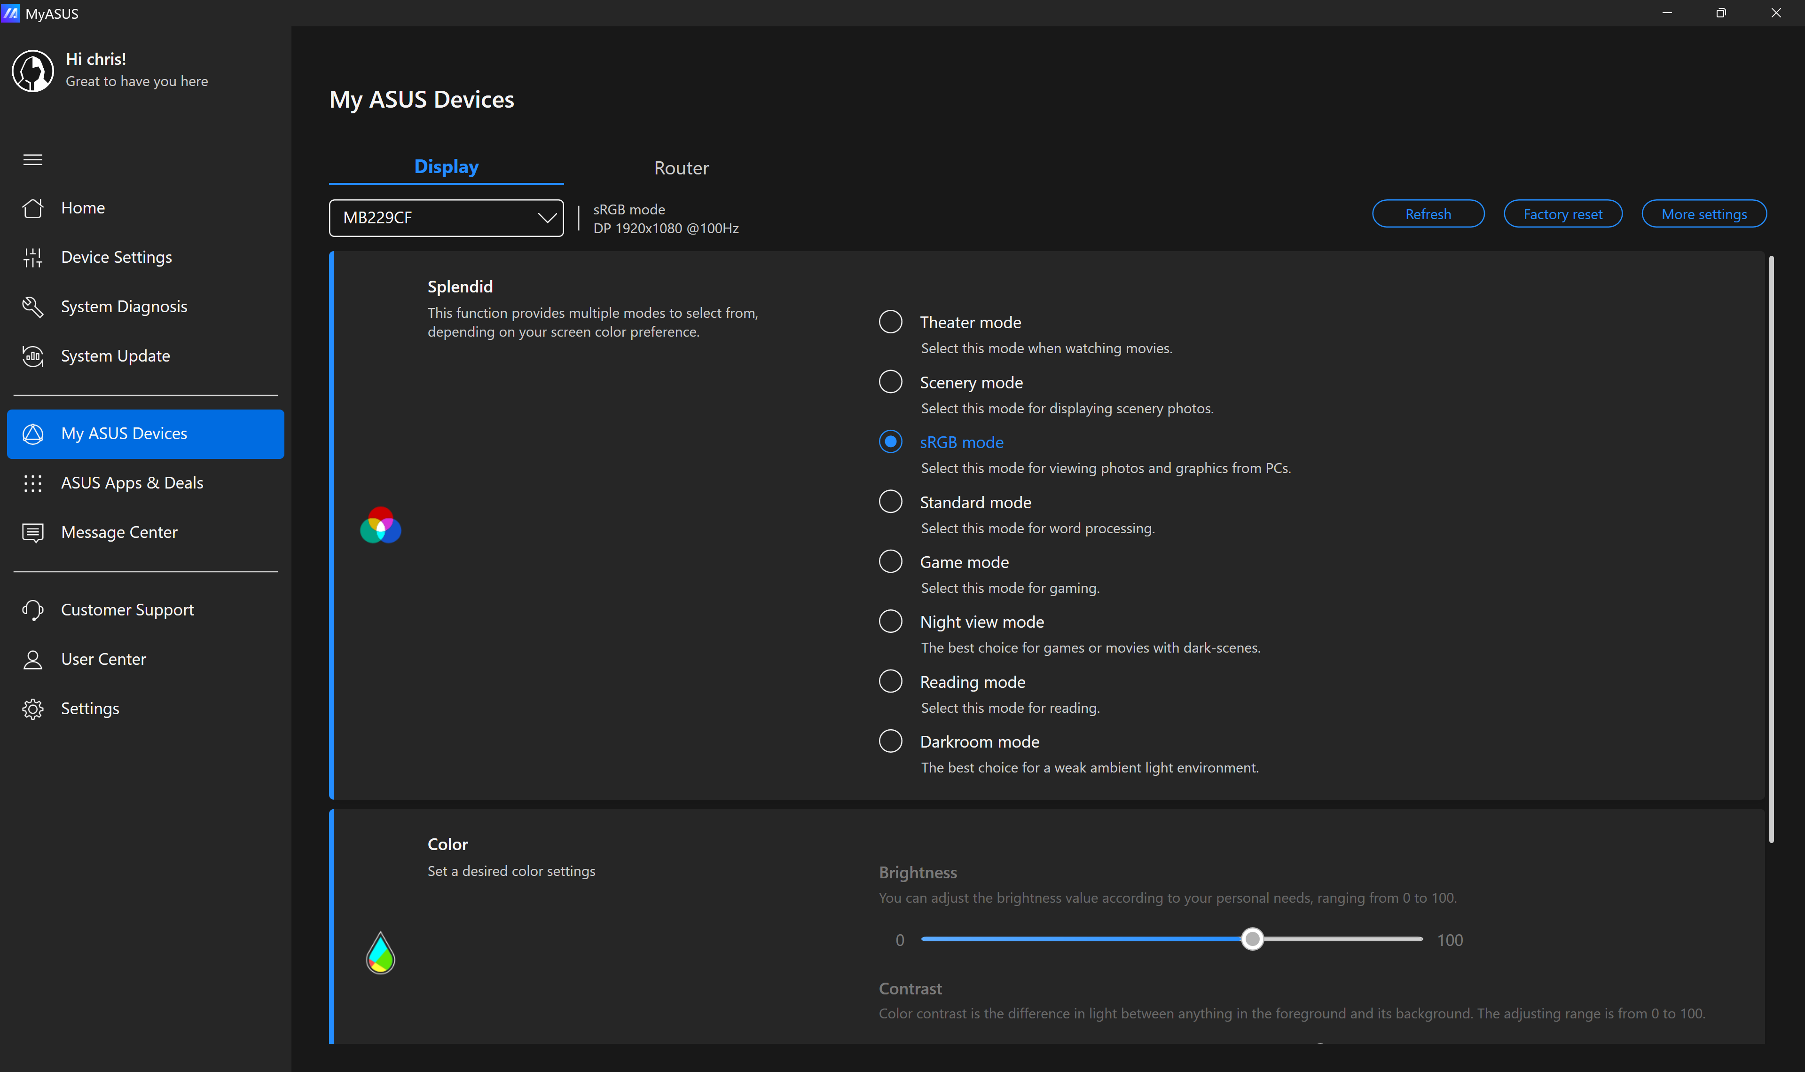The width and height of the screenshot is (1805, 1072).
Task: Select Scenery mode radio button
Action: (890, 381)
